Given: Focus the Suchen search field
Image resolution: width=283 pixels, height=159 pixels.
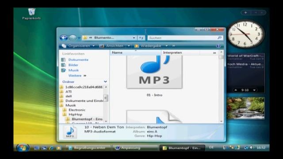Looking at the screenshot, I should (182, 38).
